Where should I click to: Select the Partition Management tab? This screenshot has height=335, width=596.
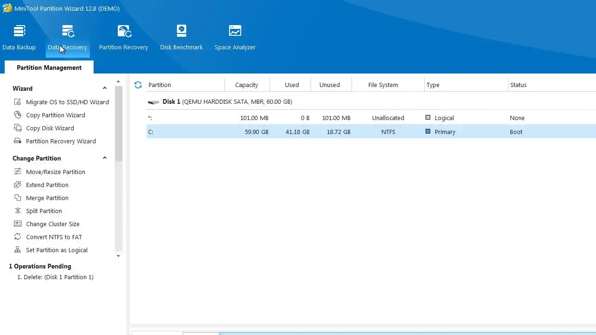[49, 67]
